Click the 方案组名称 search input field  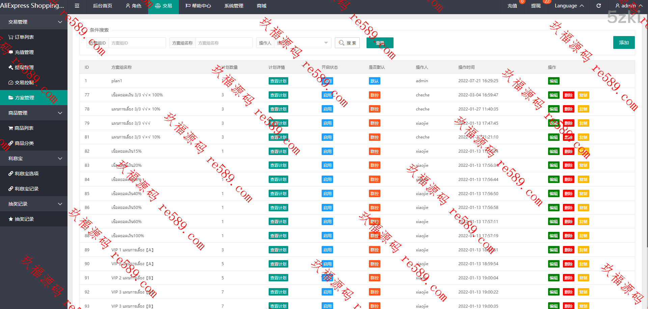pos(224,43)
